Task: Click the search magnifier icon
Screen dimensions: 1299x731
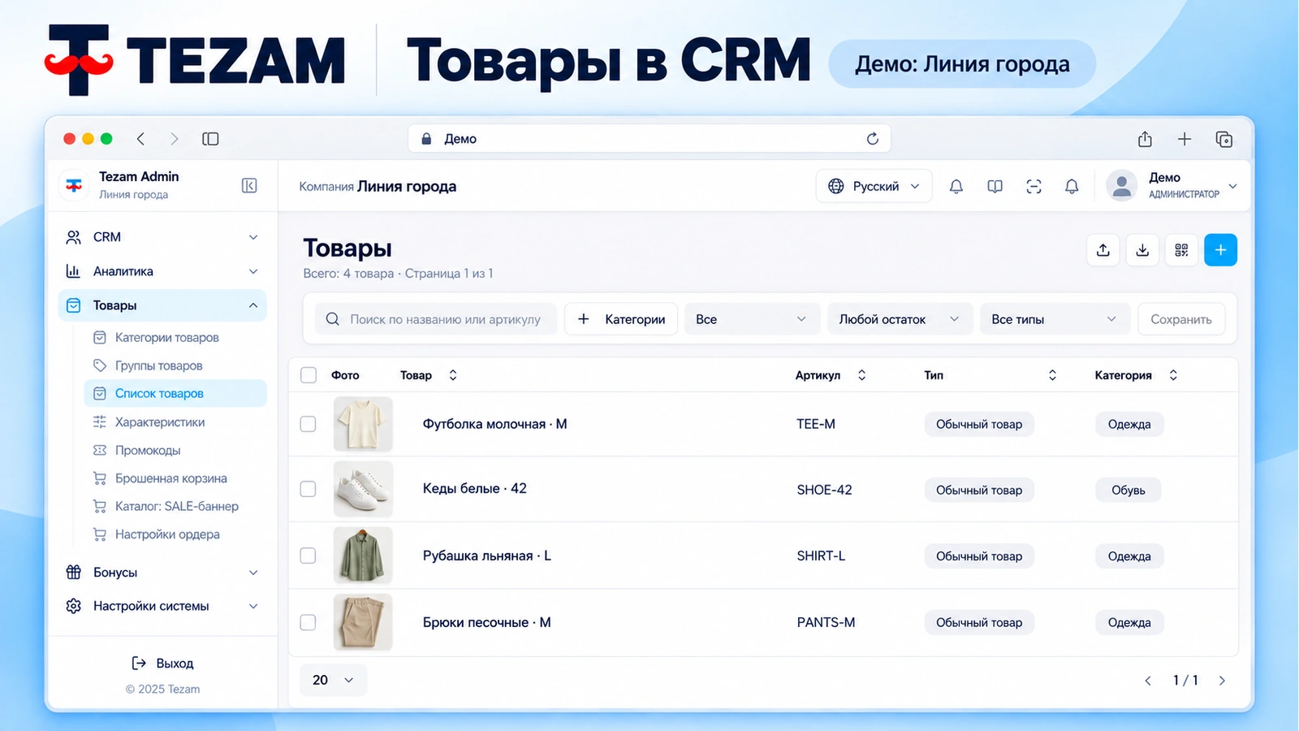Action: [x=332, y=319]
